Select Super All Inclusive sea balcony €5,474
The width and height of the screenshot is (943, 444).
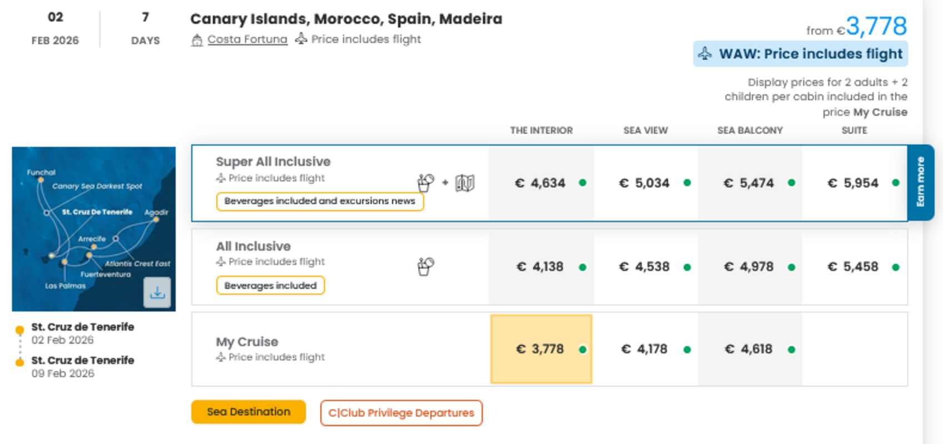click(x=749, y=183)
